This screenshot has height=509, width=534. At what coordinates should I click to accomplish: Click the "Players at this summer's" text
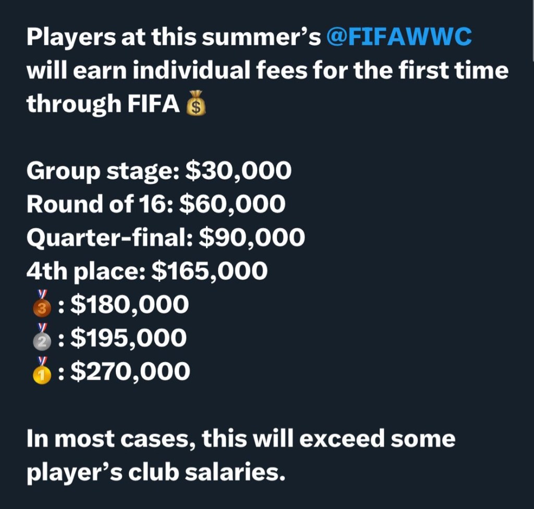point(173,37)
